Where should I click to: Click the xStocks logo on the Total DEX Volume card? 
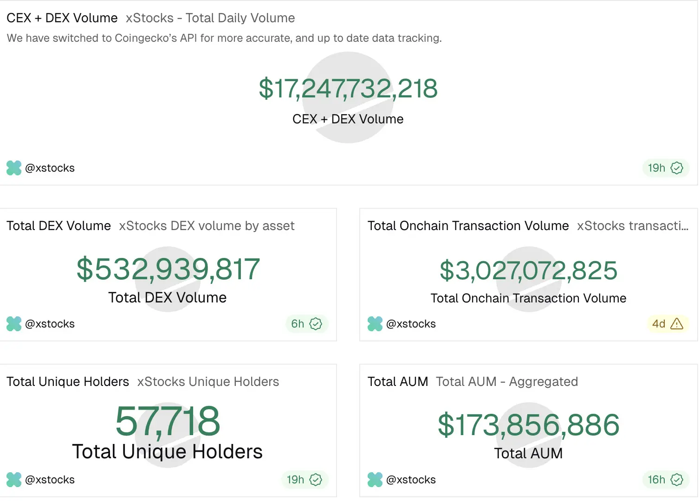[x=13, y=324]
